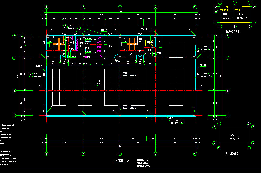Select the 防烟分区示意图 caption text

[232, 32]
